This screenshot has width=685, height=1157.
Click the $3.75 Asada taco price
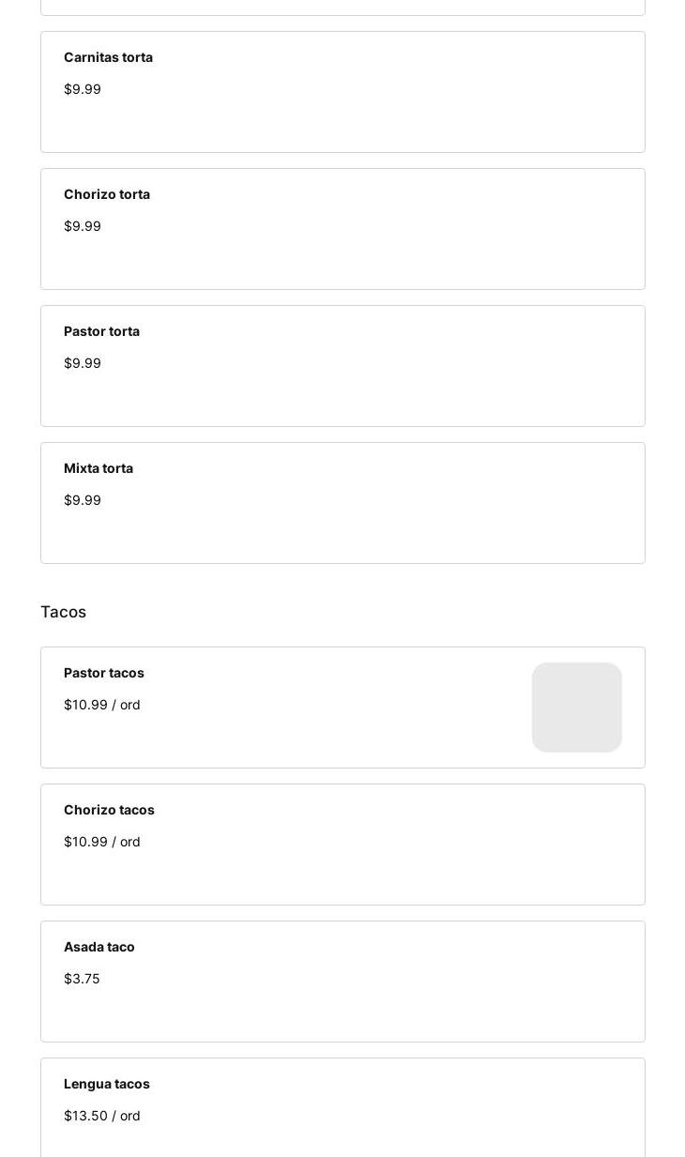[x=82, y=979]
